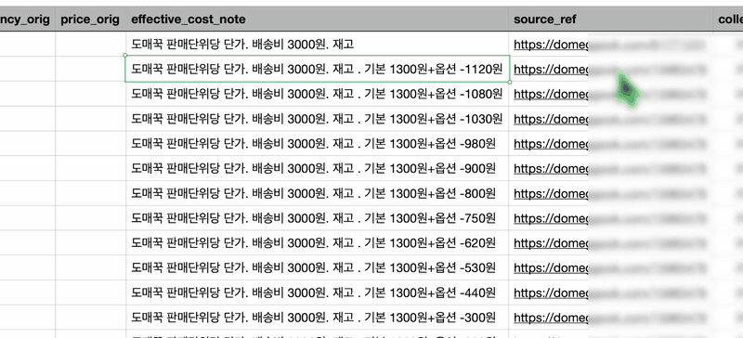Screen dimensions: 743x338
Task: Pick the cell containing 옵션 -800원
Action: (318, 193)
